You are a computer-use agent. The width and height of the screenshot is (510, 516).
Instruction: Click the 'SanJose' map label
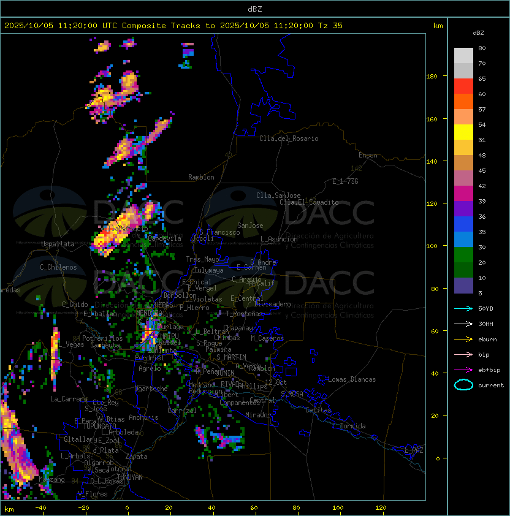click(250, 226)
